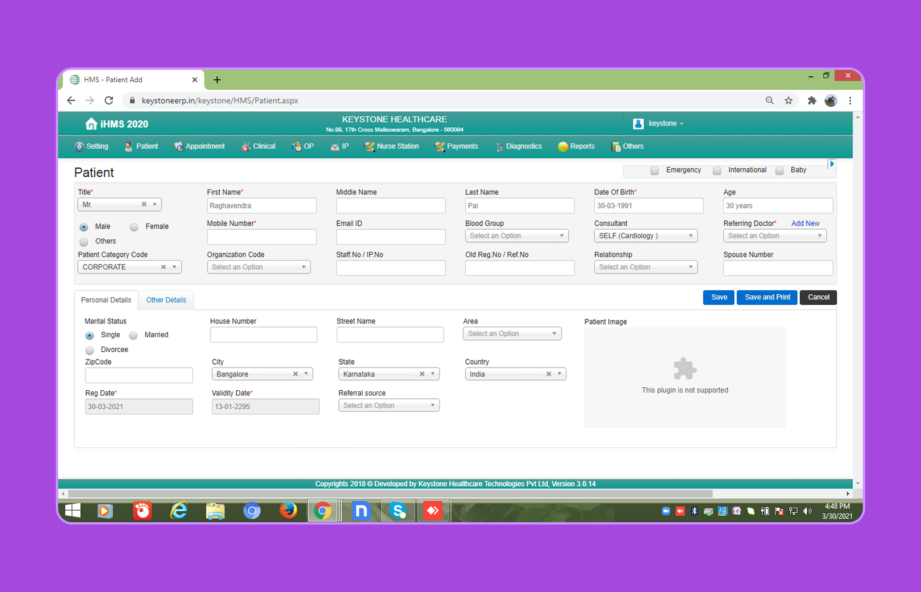The height and width of the screenshot is (592, 921).
Task: Check the International checkbox
Action: click(717, 170)
